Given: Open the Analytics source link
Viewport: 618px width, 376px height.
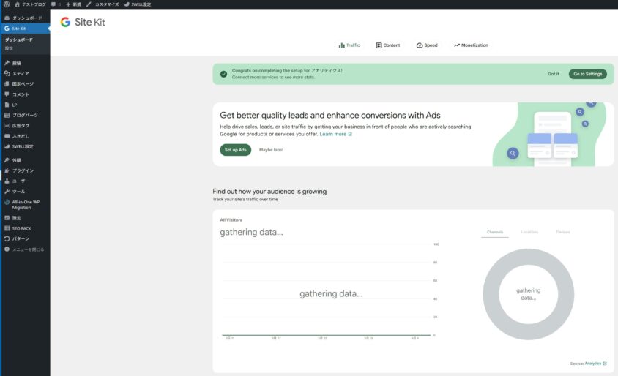Looking at the screenshot, I should (592, 364).
